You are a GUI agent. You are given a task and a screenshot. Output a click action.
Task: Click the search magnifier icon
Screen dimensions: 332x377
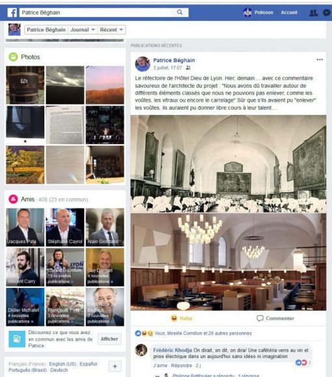click(x=180, y=12)
